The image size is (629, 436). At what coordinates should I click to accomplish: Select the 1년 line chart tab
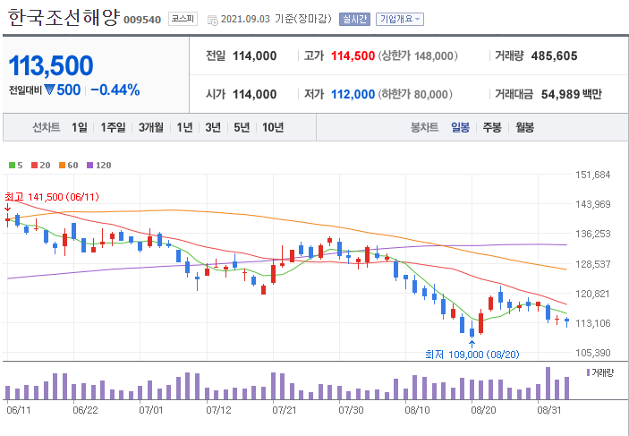(184, 128)
